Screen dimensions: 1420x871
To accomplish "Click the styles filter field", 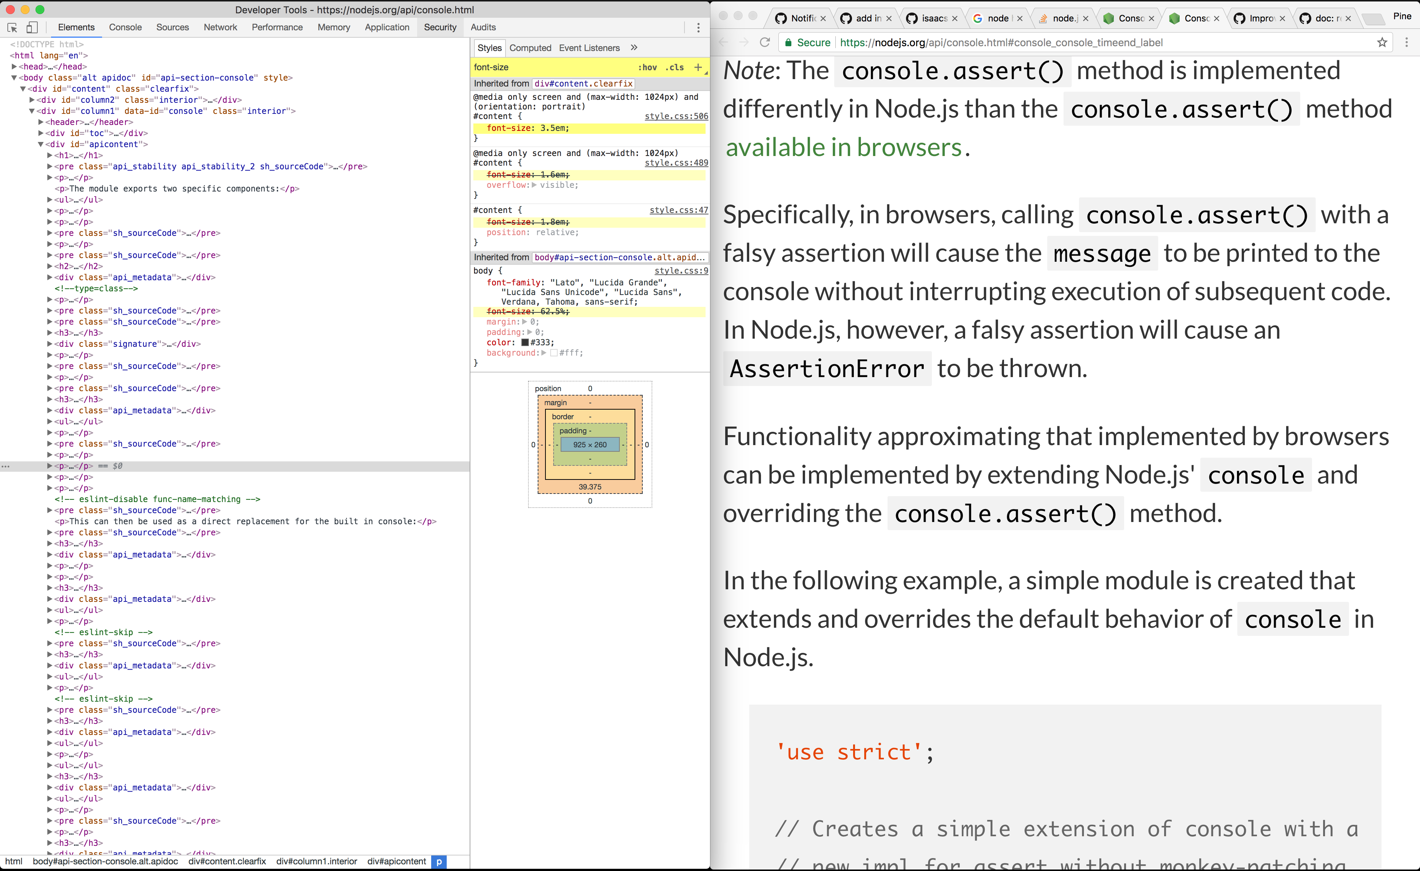I will tap(552, 67).
